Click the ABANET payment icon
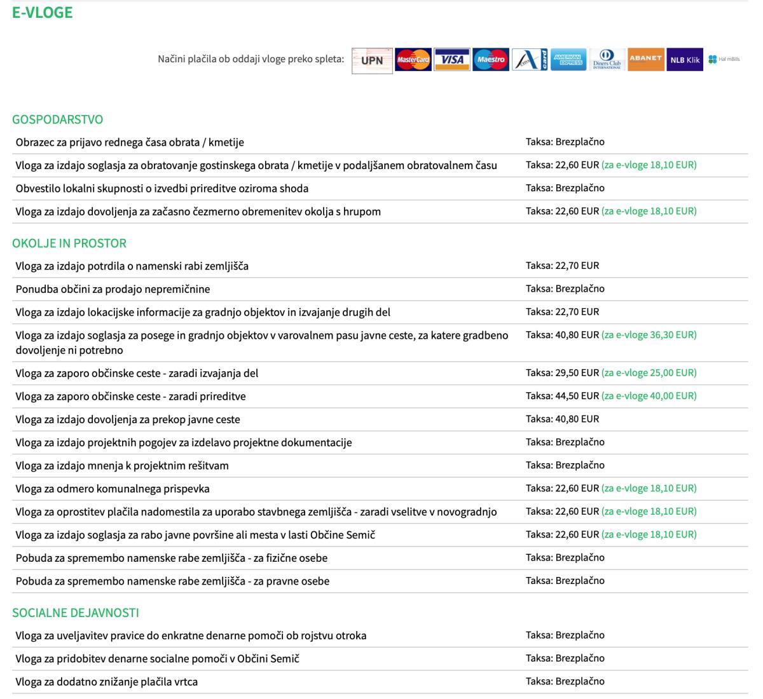763x699 pixels. click(x=645, y=60)
